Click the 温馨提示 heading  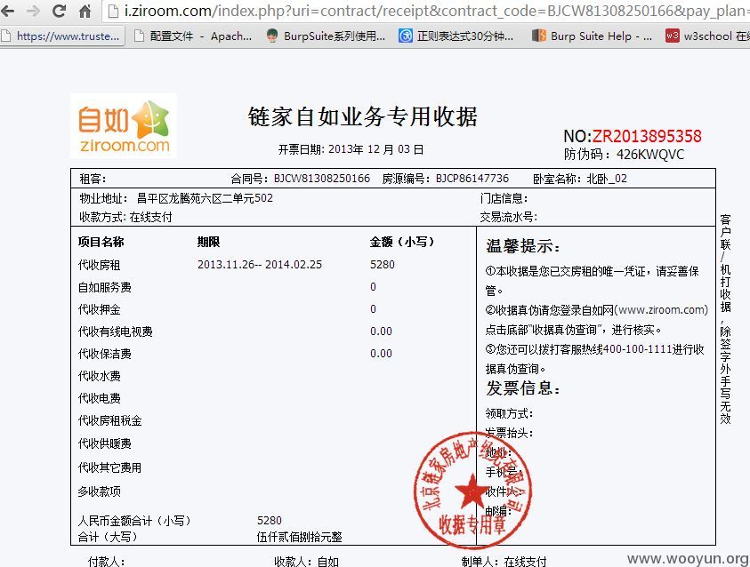(x=523, y=246)
